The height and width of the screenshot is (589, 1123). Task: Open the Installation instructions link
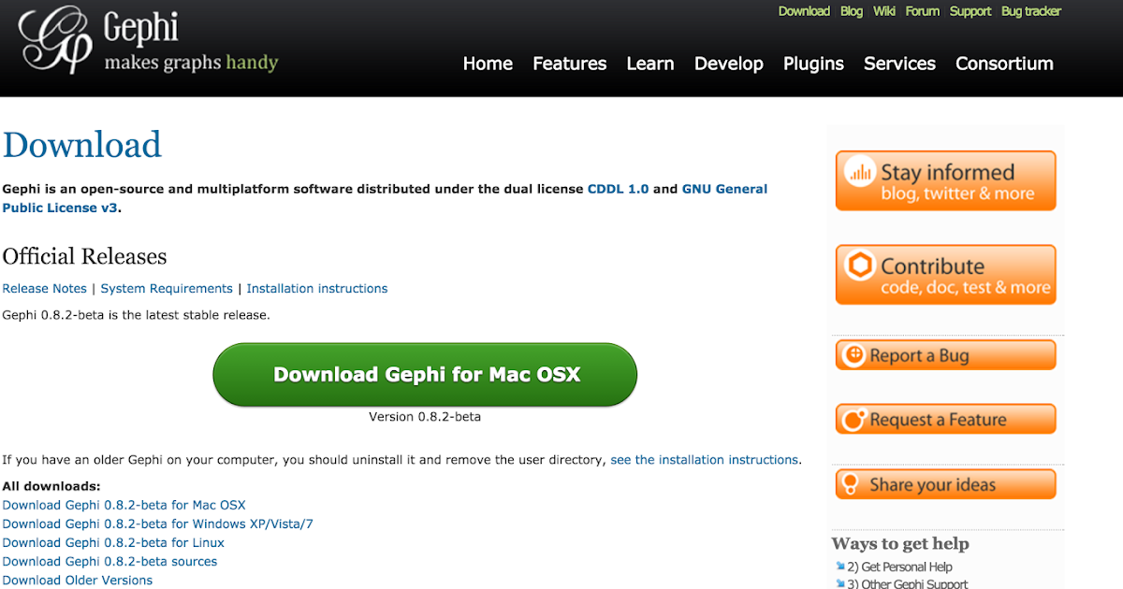[317, 289]
